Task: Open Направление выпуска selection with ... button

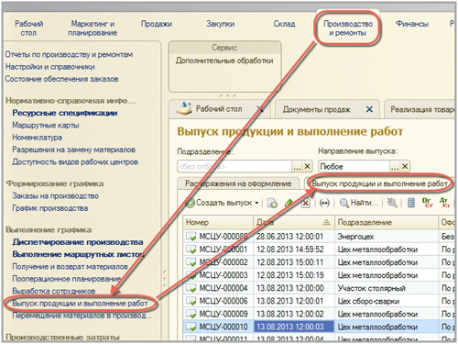Action: (395, 167)
